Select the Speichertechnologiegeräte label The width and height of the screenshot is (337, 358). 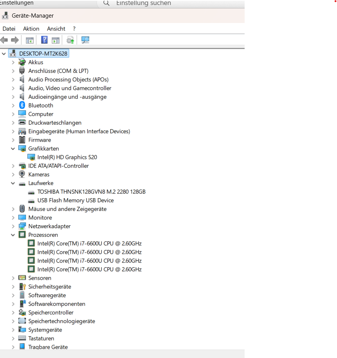[62, 321]
